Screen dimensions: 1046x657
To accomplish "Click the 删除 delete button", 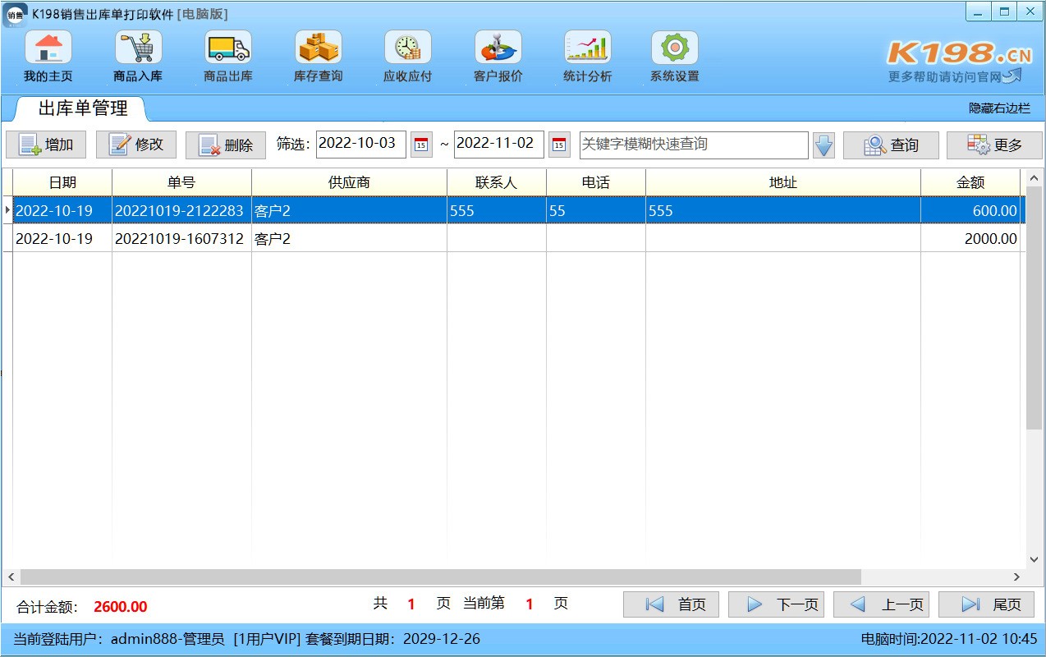I will (x=226, y=145).
